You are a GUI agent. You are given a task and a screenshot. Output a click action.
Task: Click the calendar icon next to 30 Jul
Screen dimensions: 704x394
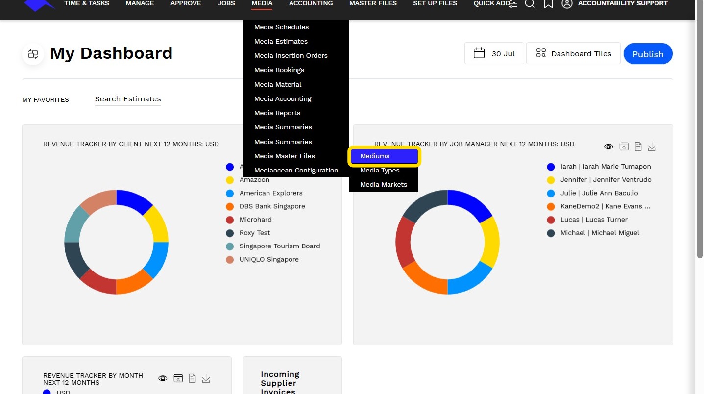(479, 53)
